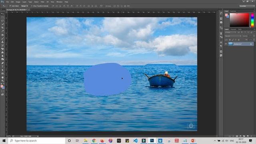
Task: Open the Image menu
Action: coord(18,2)
